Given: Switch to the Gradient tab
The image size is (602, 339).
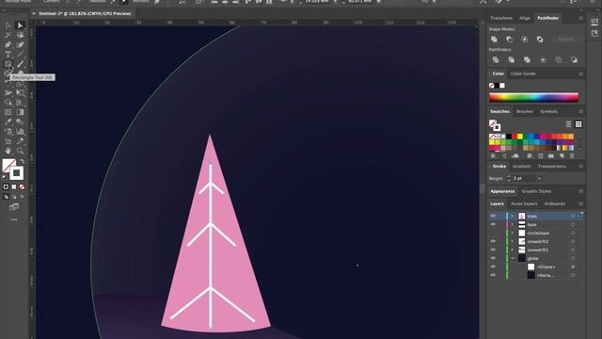Looking at the screenshot, I should 521,167.
